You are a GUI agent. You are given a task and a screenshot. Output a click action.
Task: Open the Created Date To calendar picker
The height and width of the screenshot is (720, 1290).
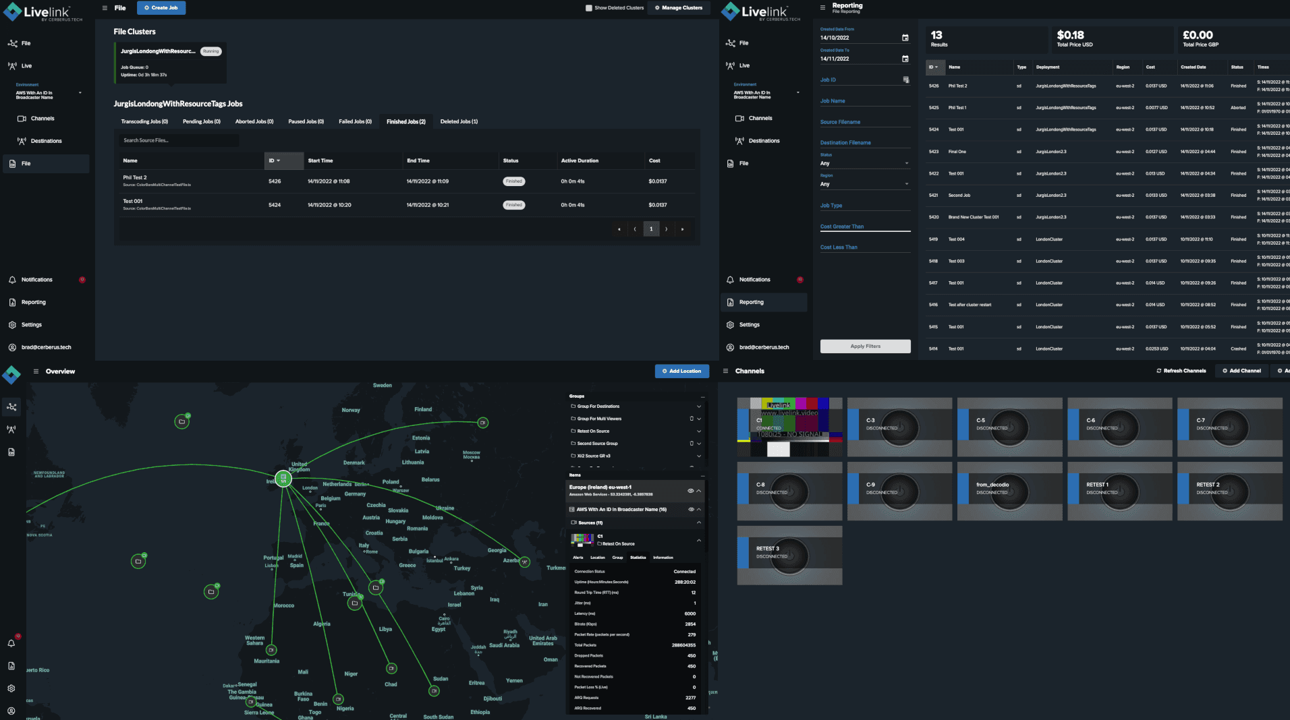coord(905,59)
